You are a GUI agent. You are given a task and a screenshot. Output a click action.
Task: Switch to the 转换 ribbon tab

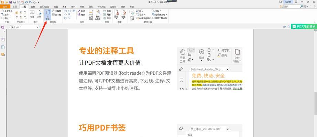[x=33, y=7]
